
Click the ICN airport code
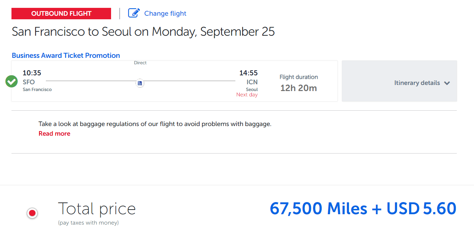[252, 82]
